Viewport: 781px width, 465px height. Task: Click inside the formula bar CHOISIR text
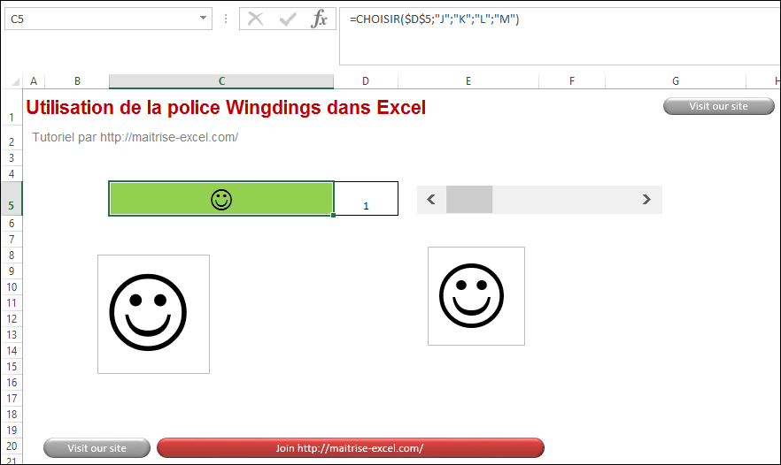click(434, 19)
